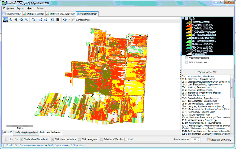Open dropdown arrow next to eye icon

(x=69, y=20)
